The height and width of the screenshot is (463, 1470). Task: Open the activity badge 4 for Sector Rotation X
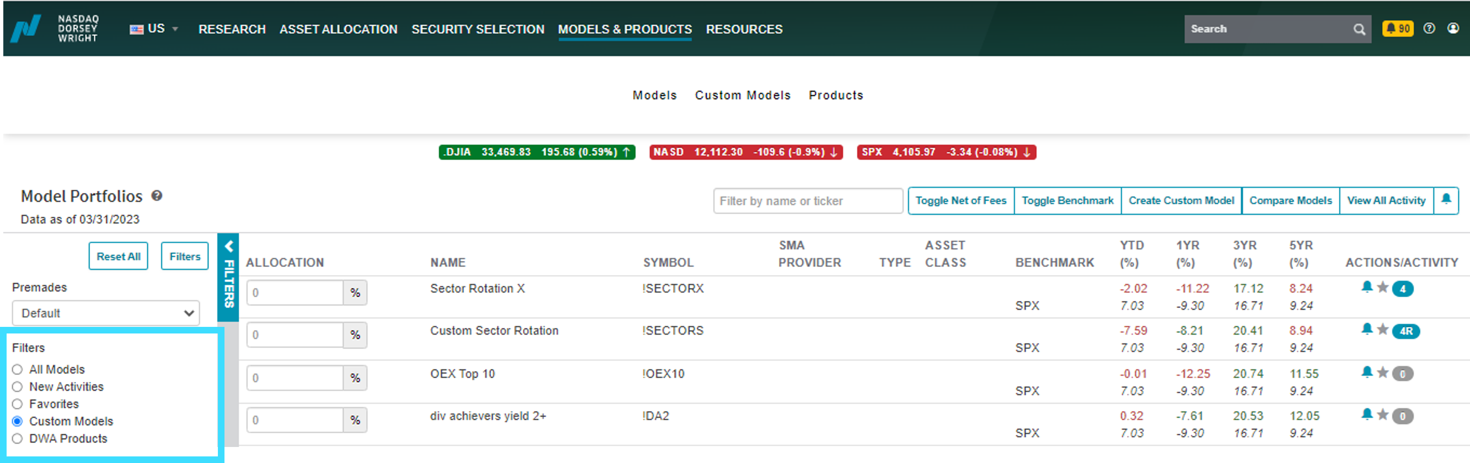(x=1403, y=289)
